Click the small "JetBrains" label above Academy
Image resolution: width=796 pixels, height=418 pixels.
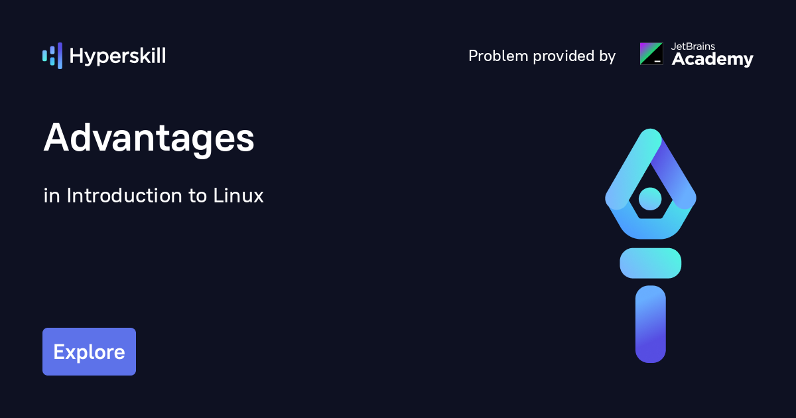pyautogui.click(x=693, y=46)
